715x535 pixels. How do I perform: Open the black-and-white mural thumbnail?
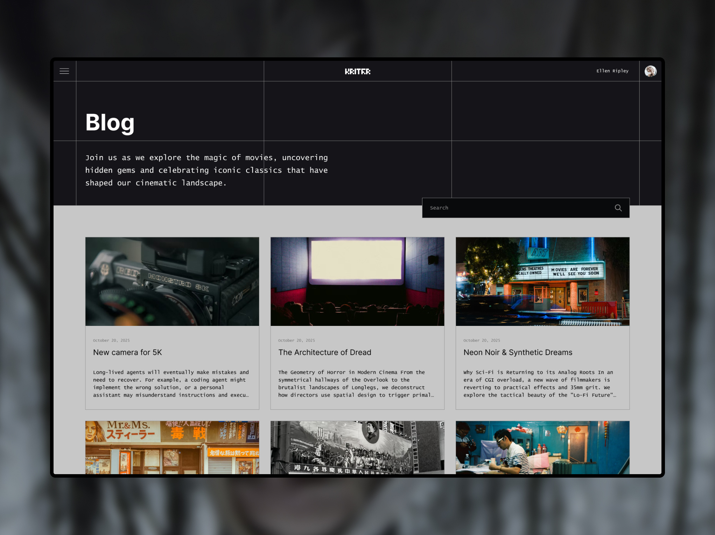click(357, 447)
